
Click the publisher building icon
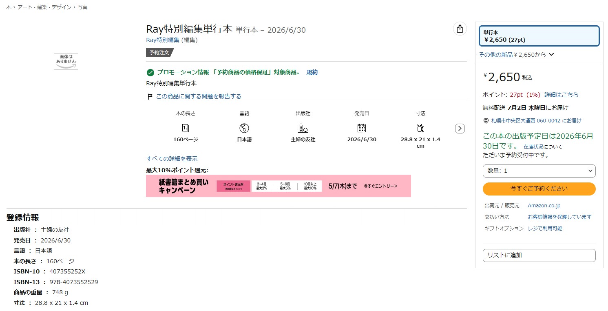[x=303, y=128]
